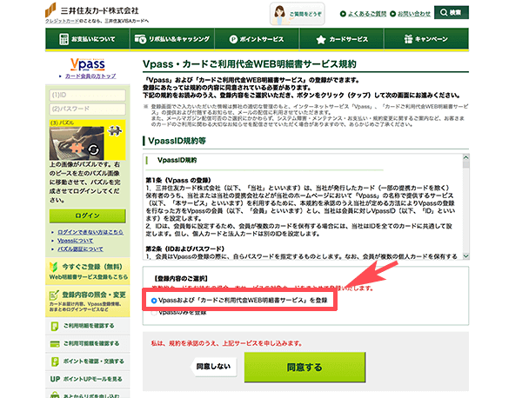The image size is (522, 398).
Task: Open the リボ払い&キャッシング menu
Action: click(x=172, y=39)
